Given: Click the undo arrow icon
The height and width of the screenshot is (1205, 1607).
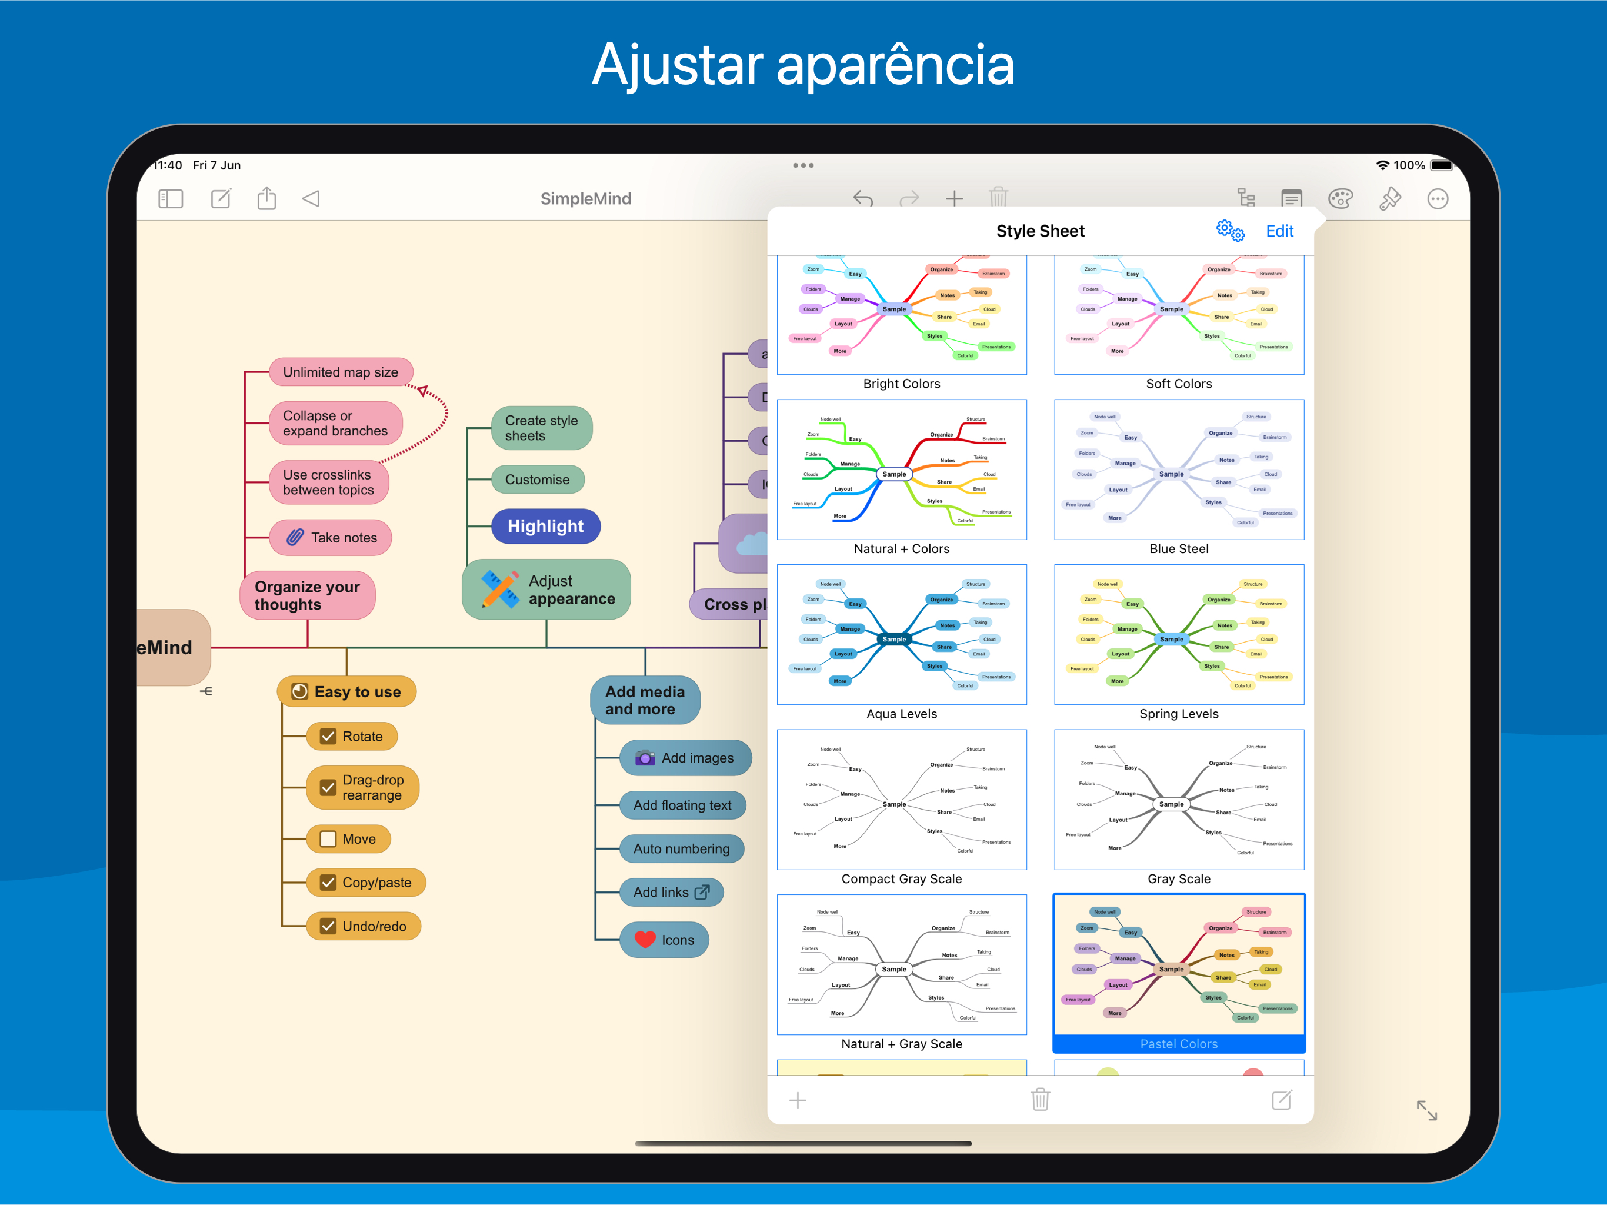Looking at the screenshot, I should [862, 198].
